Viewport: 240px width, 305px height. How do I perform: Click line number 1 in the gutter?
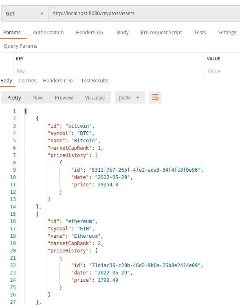point(14,111)
